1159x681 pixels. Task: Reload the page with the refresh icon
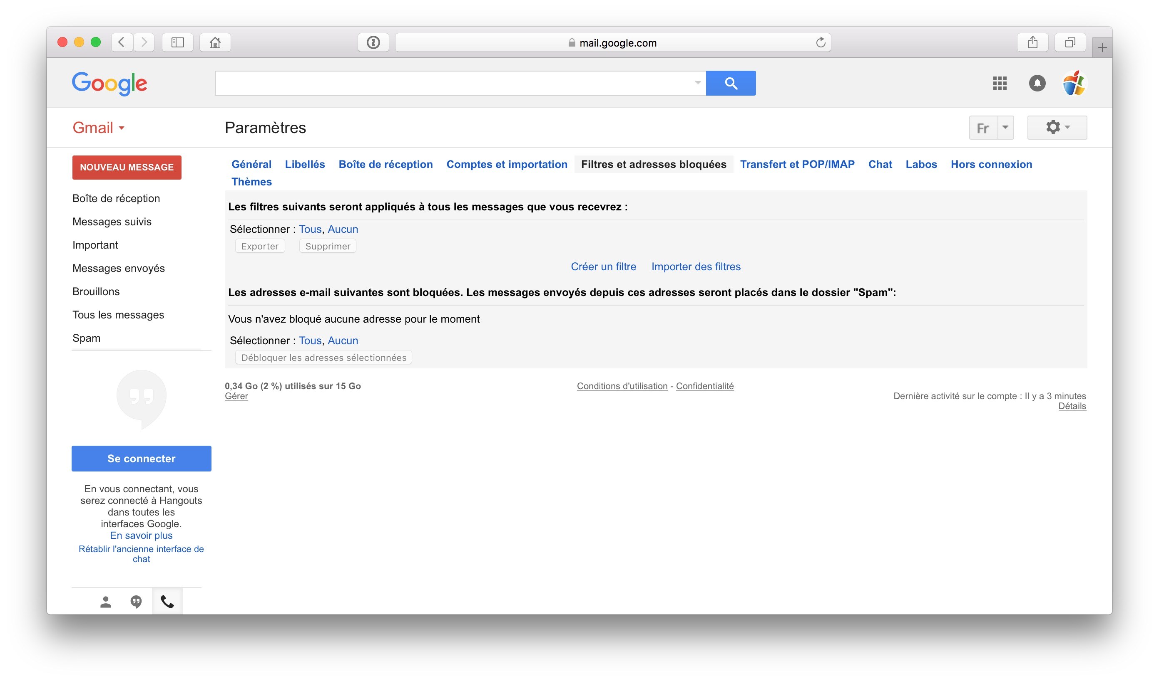(x=821, y=42)
